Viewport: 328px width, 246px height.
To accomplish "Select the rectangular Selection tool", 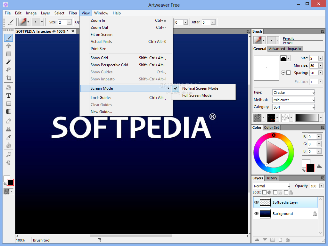I will [x=9, y=54].
